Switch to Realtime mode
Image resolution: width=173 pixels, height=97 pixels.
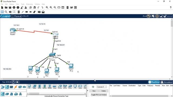coord(154,82)
